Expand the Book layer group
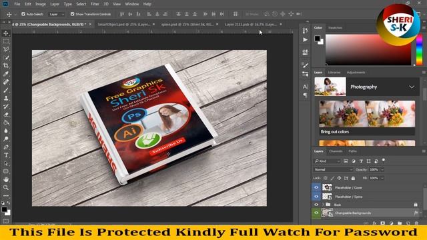The image size is (427, 240). [323, 205]
